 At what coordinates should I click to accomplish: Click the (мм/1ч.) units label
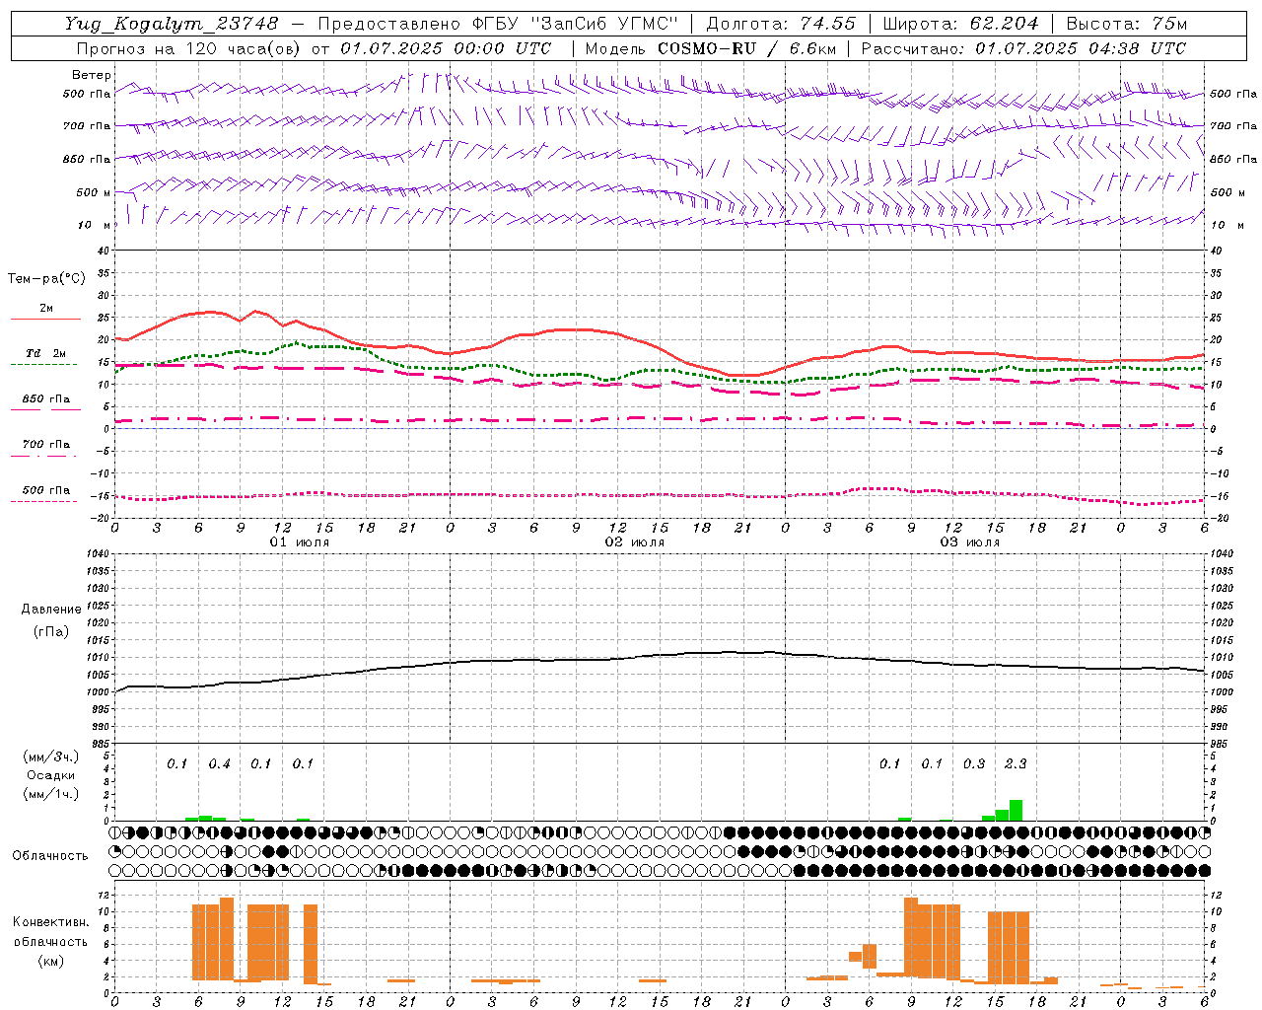click(x=50, y=794)
